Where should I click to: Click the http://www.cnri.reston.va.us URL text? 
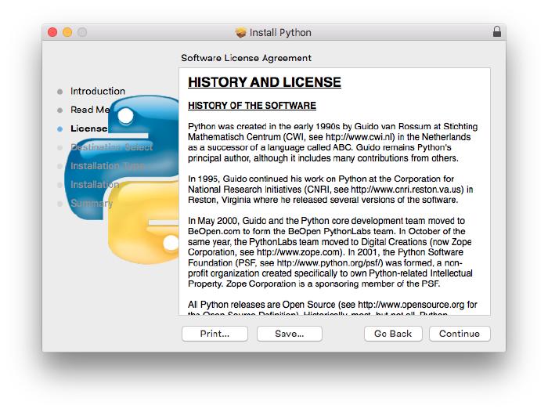[x=407, y=190]
